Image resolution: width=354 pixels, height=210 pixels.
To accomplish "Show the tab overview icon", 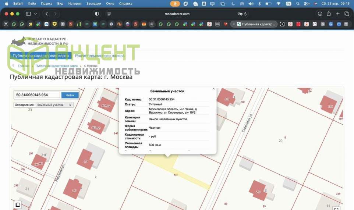I will (347, 14).
